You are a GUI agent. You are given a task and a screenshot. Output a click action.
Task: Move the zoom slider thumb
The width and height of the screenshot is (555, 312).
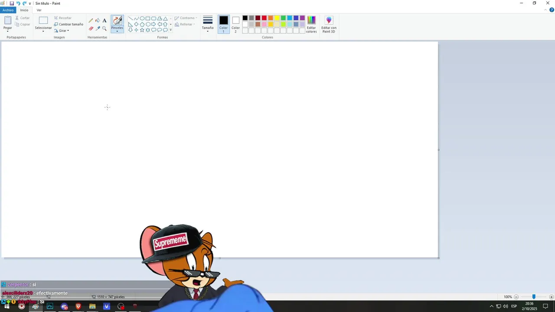[x=534, y=297]
